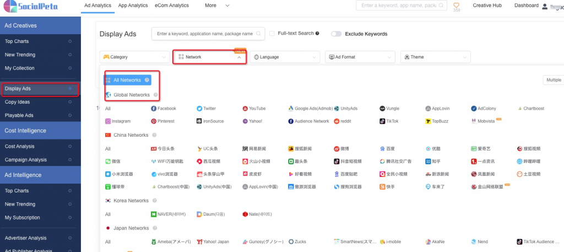Select Google Ads(Admob) network
This screenshot has height=252, width=564.
pyautogui.click(x=310, y=109)
